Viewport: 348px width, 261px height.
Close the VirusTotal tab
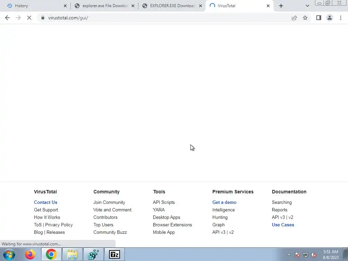(268, 6)
